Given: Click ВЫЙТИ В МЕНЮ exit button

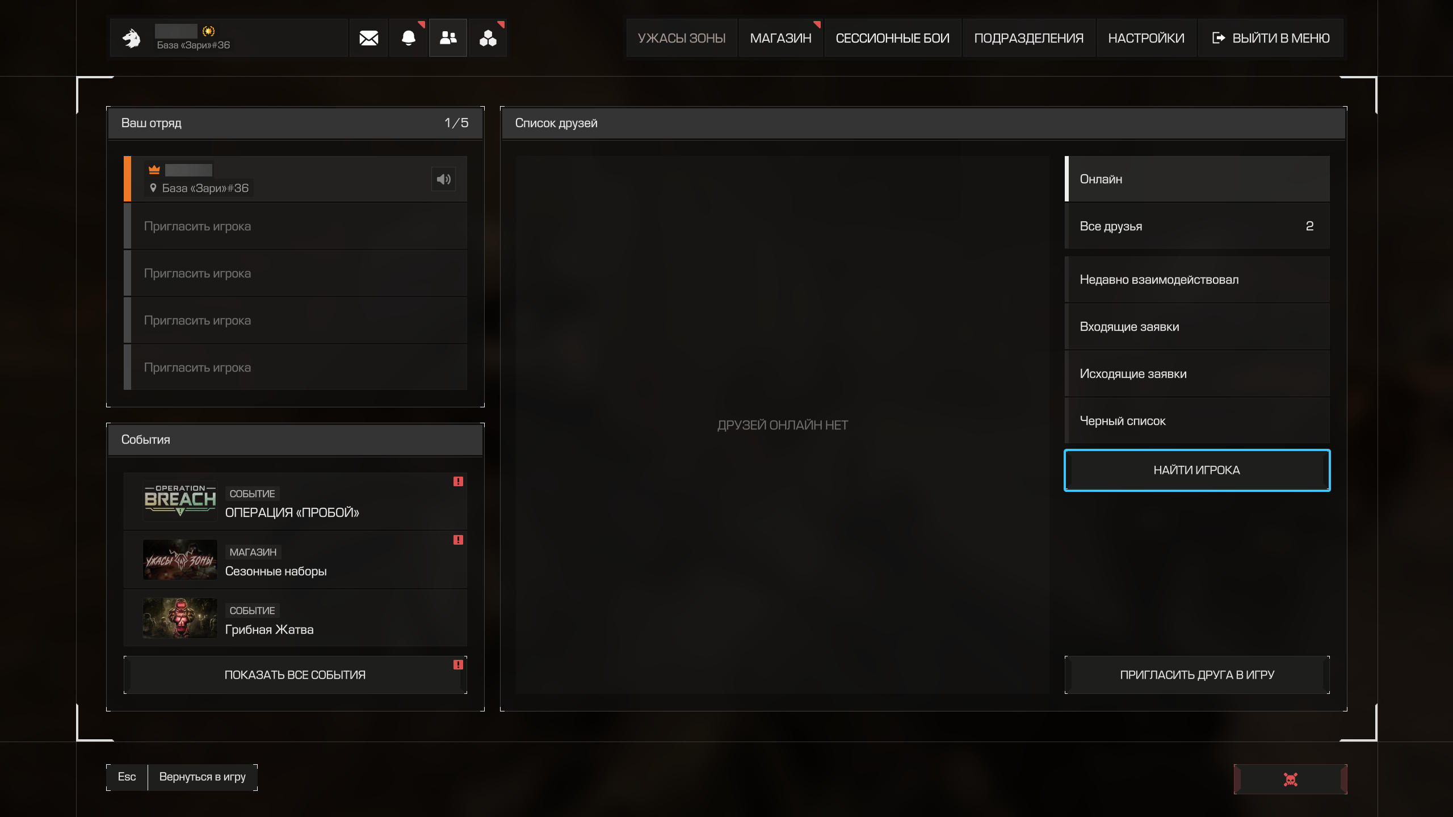Looking at the screenshot, I should [1270, 38].
